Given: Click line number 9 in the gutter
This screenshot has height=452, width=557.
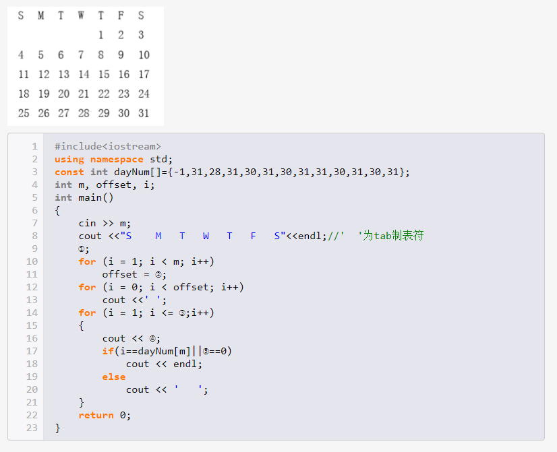Looking at the screenshot, I should 35,249.
